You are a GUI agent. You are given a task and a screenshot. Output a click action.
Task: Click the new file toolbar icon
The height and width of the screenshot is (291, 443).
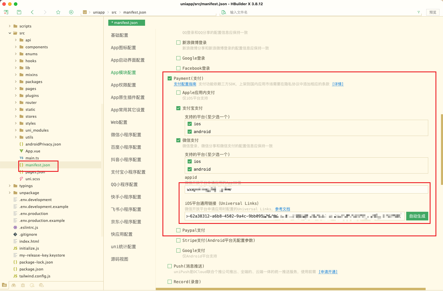tap(6, 12)
